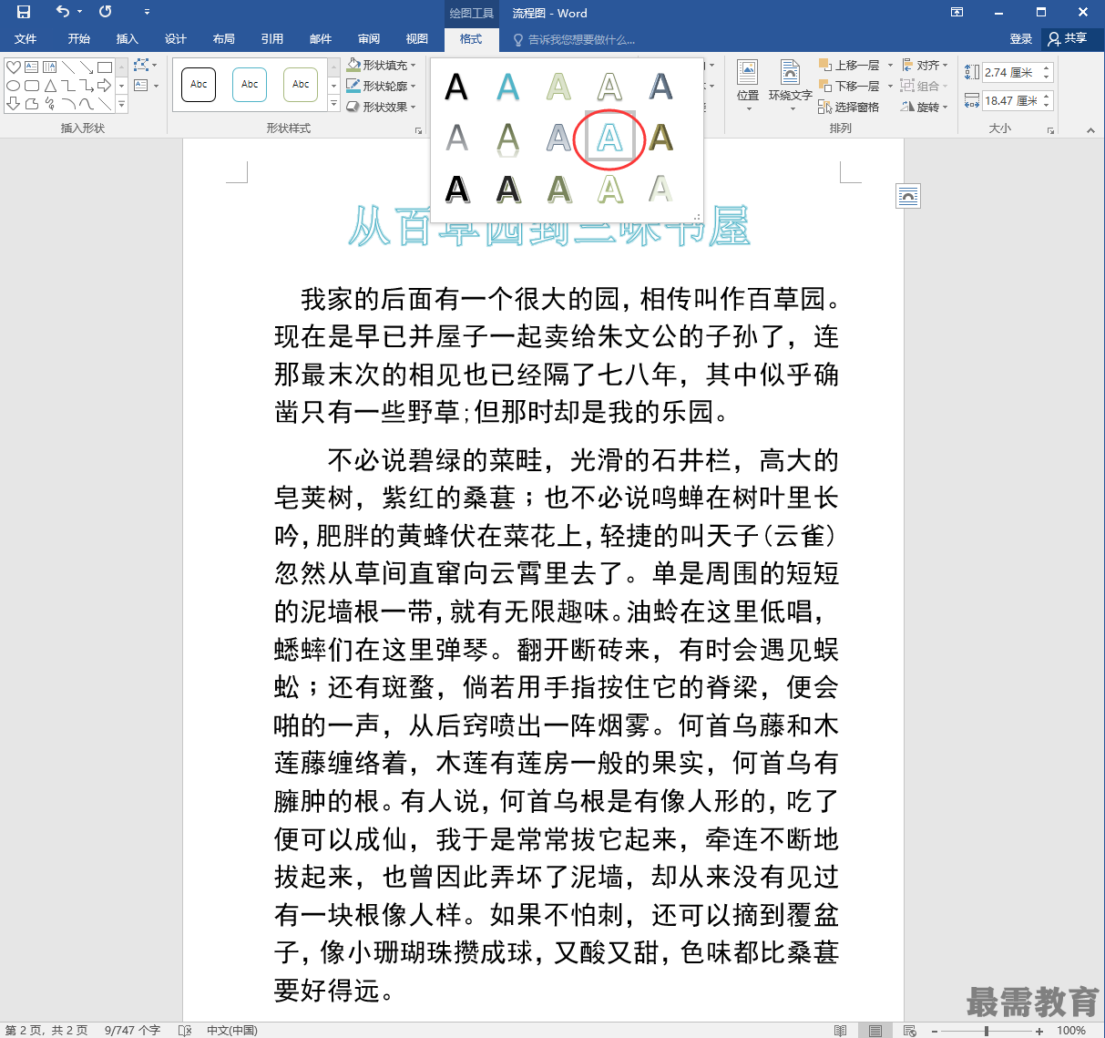This screenshot has width=1105, height=1038.
Task: Select the heart shape in shapes gallery
Action: [14, 67]
